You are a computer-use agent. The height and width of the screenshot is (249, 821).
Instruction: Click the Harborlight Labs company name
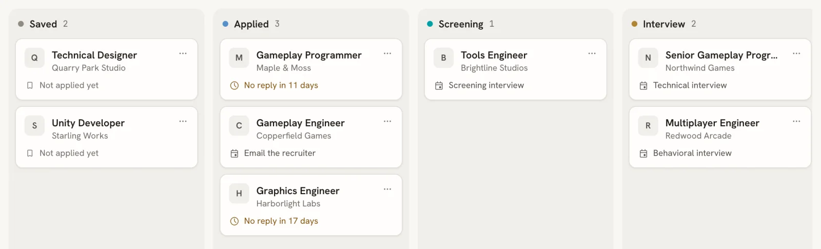[x=288, y=203]
